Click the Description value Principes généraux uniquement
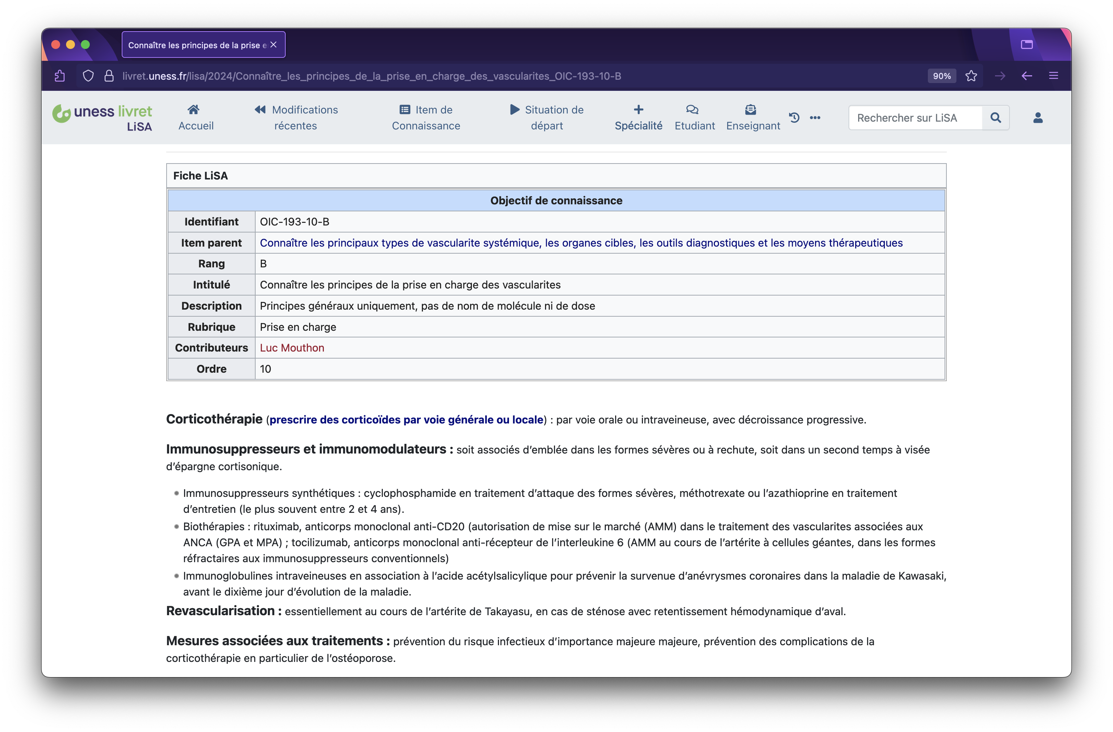Viewport: 1113px width, 732px height. pos(427,306)
